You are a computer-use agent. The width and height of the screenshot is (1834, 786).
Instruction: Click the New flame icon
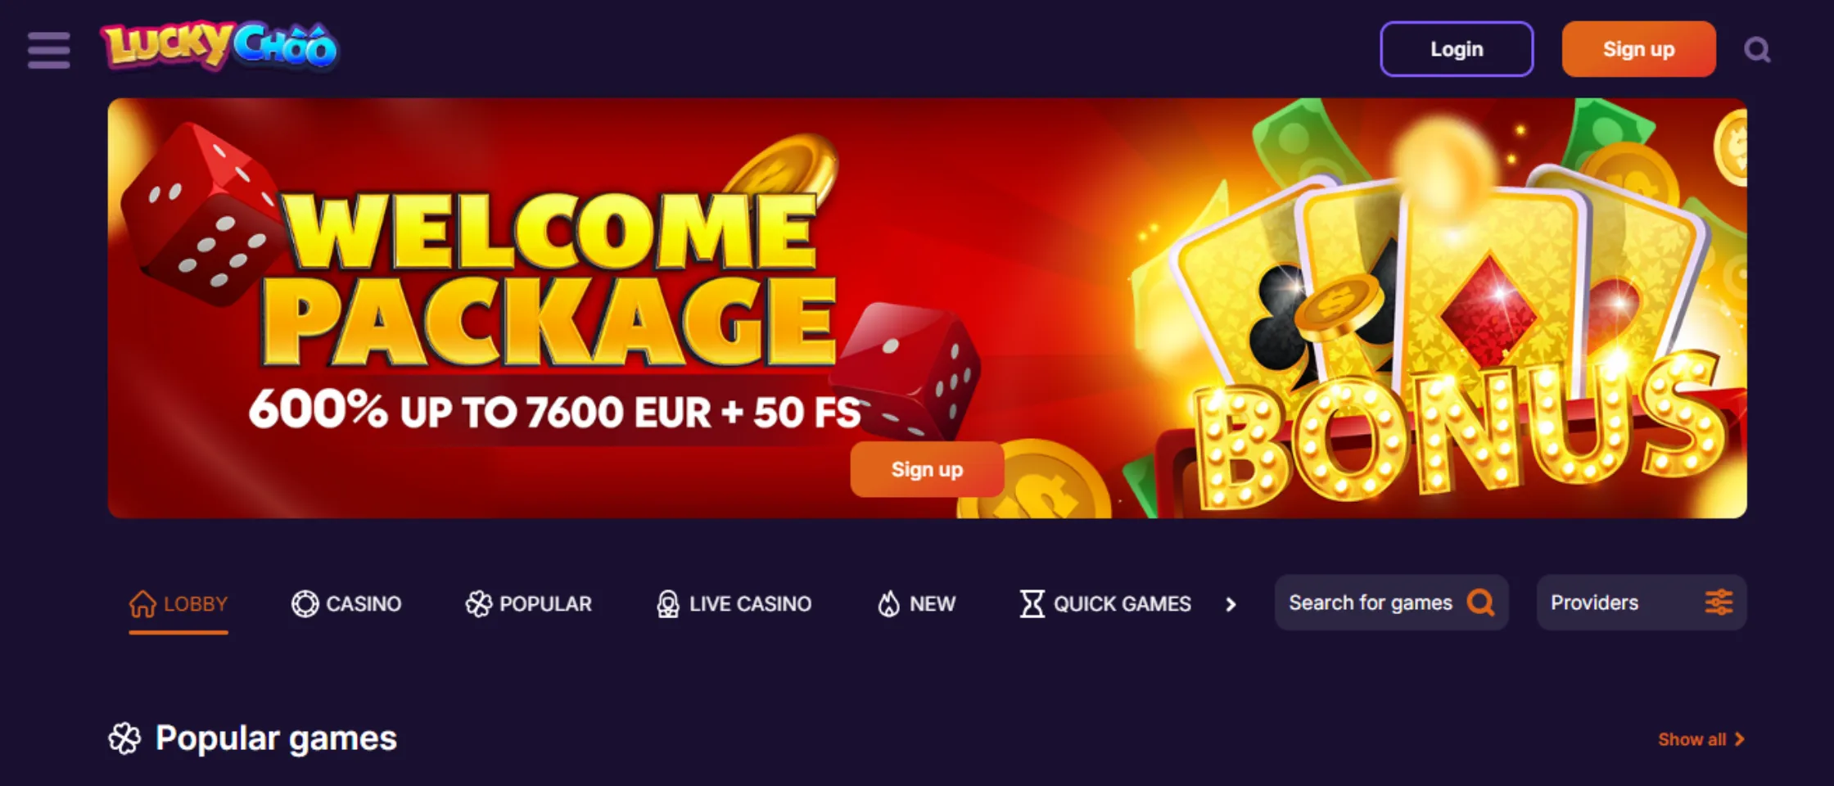(888, 604)
